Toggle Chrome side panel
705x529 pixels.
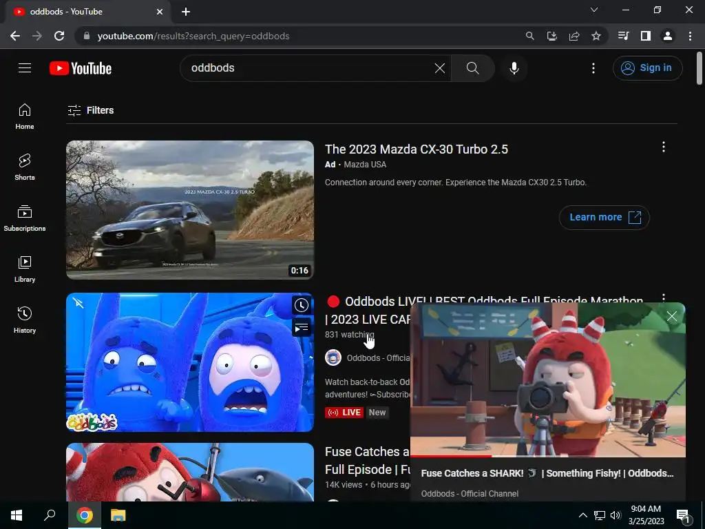pos(646,36)
